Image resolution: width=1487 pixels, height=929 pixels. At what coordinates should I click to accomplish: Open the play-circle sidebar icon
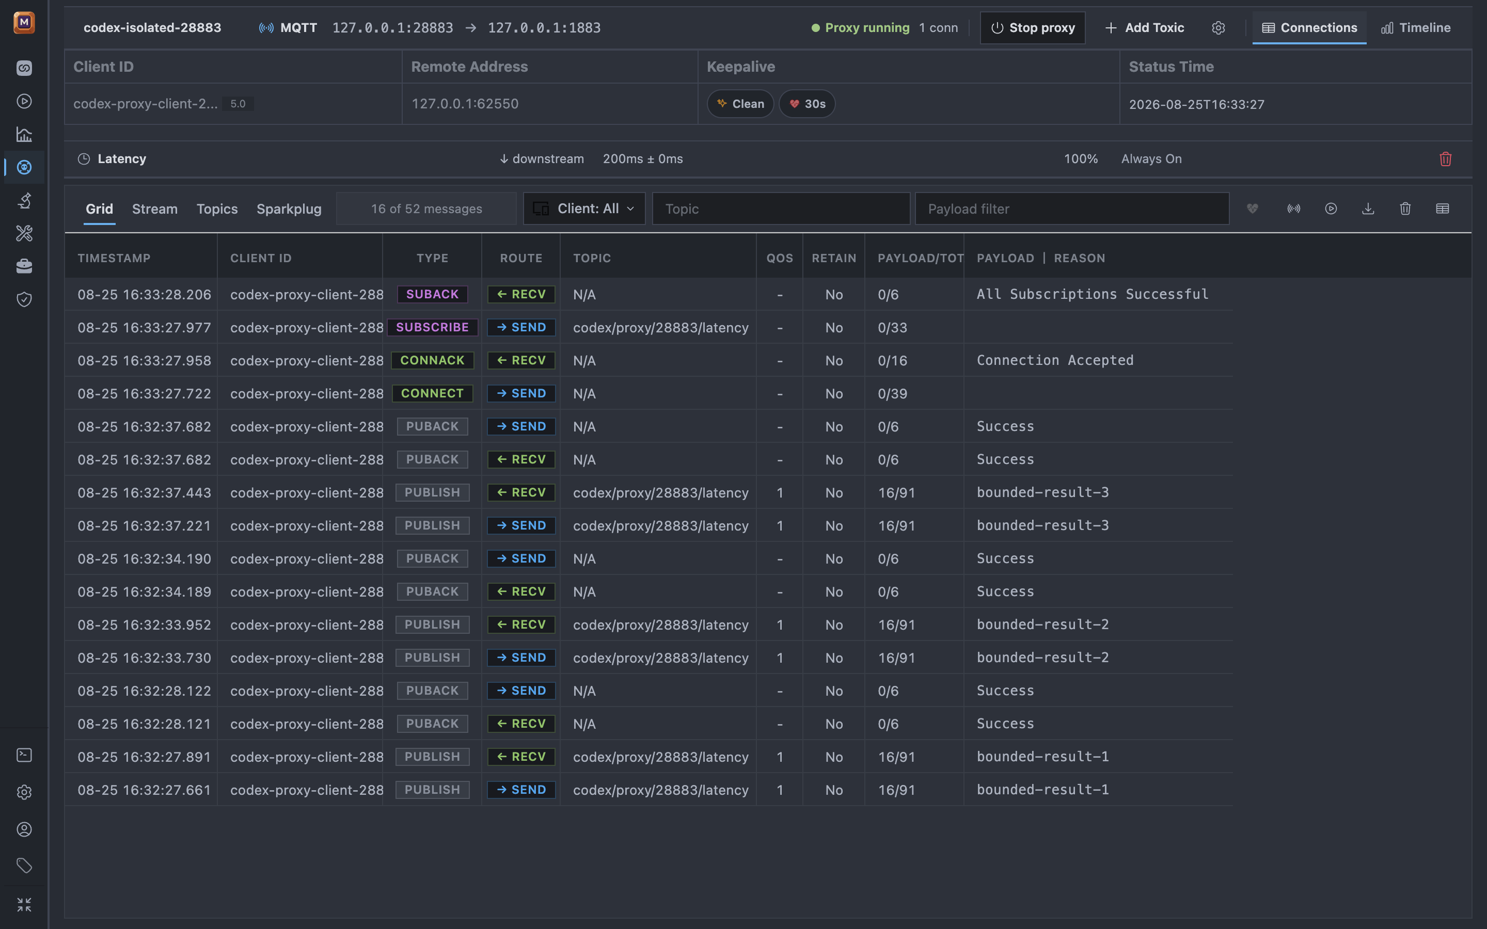[24, 101]
